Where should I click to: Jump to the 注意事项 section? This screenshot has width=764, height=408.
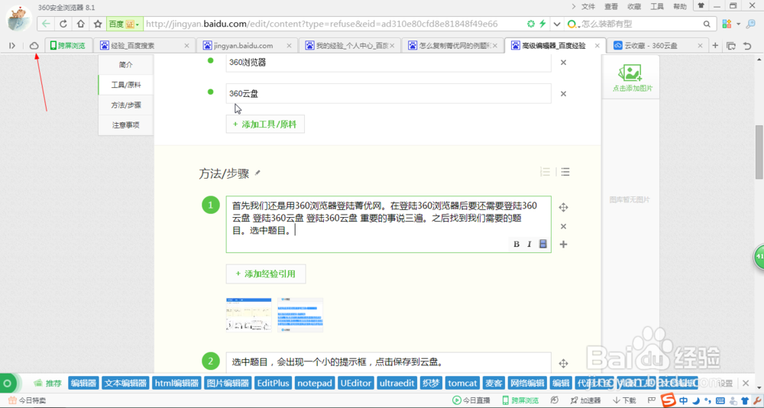126,125
